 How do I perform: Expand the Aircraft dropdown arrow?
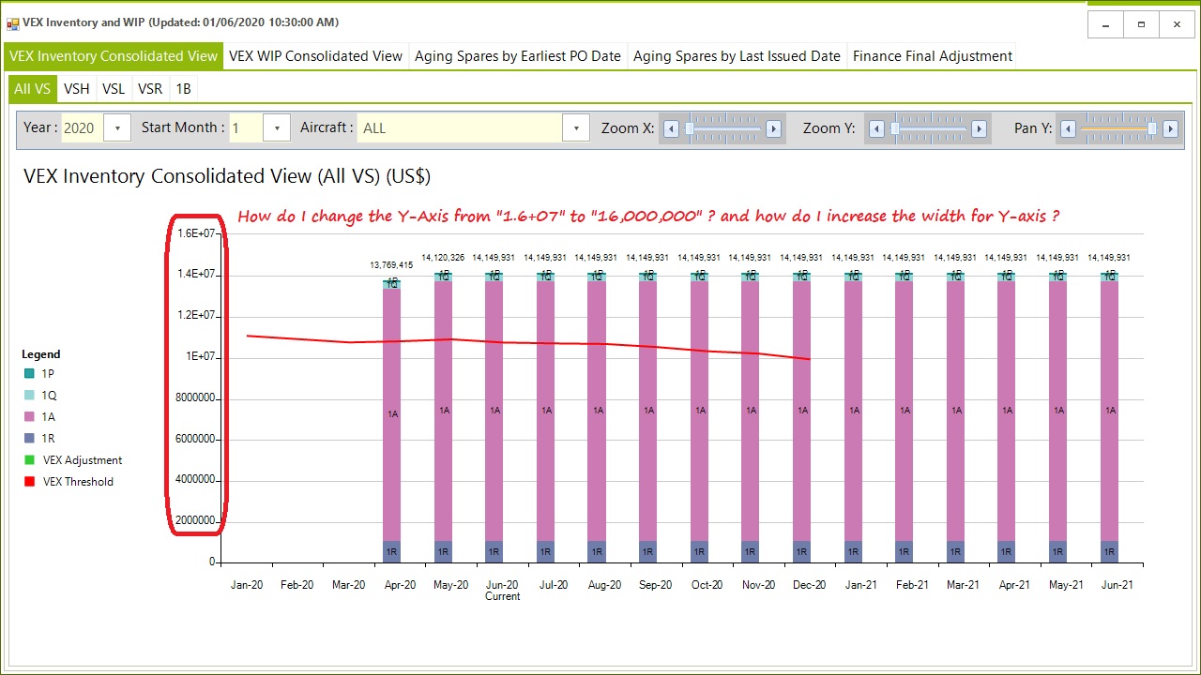(576, 128)
